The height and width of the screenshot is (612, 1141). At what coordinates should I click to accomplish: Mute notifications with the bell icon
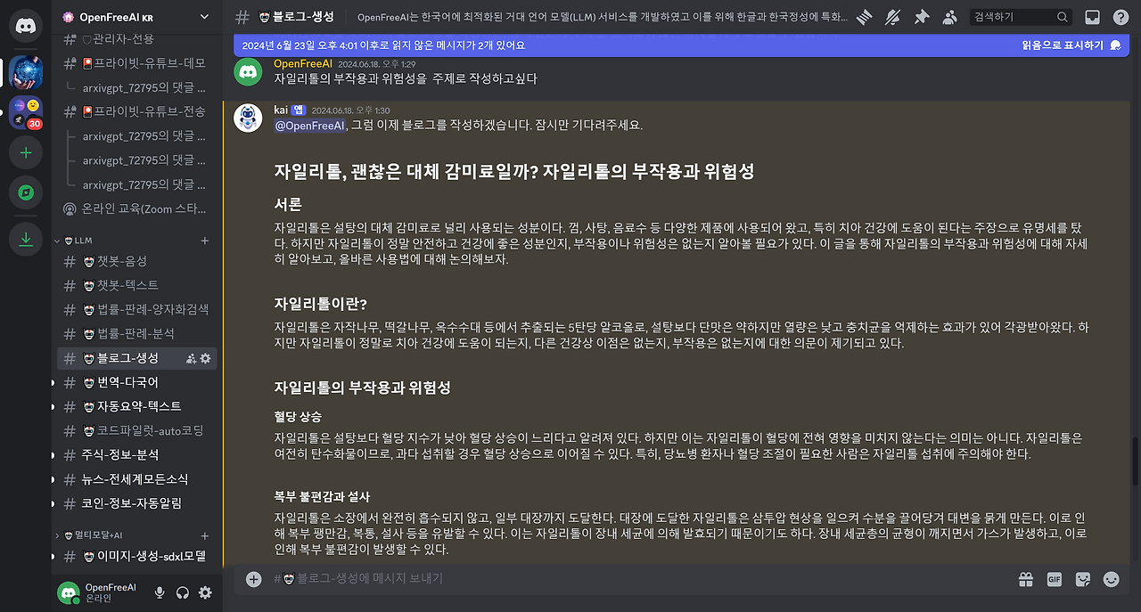click(x=893, y=16)
